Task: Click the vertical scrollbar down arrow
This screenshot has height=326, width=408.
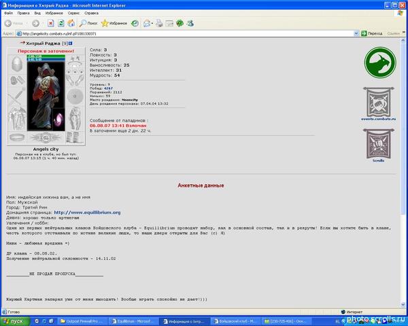Action: (403, 304)
